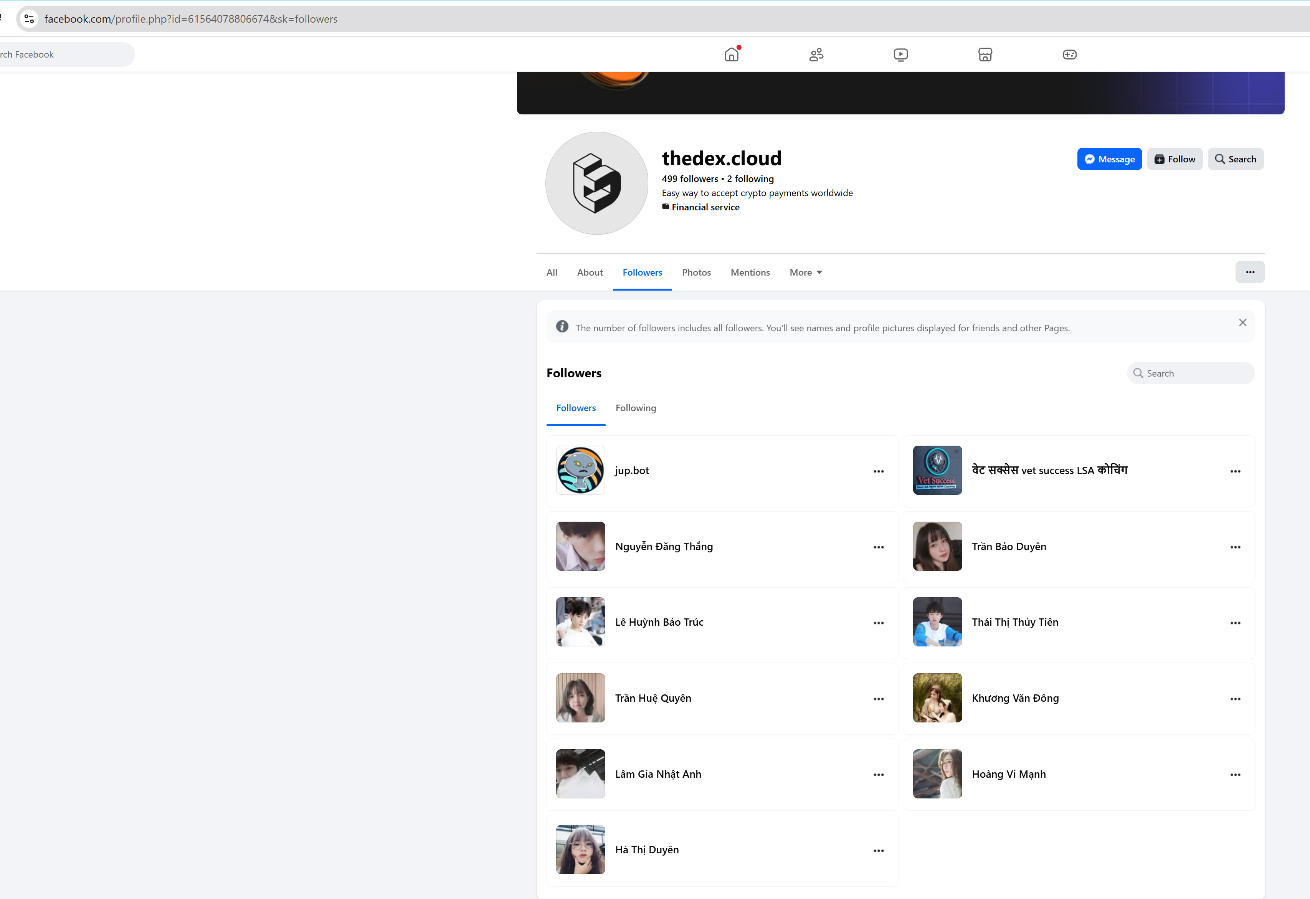Expand the More dropdown tab

(805, 273)
